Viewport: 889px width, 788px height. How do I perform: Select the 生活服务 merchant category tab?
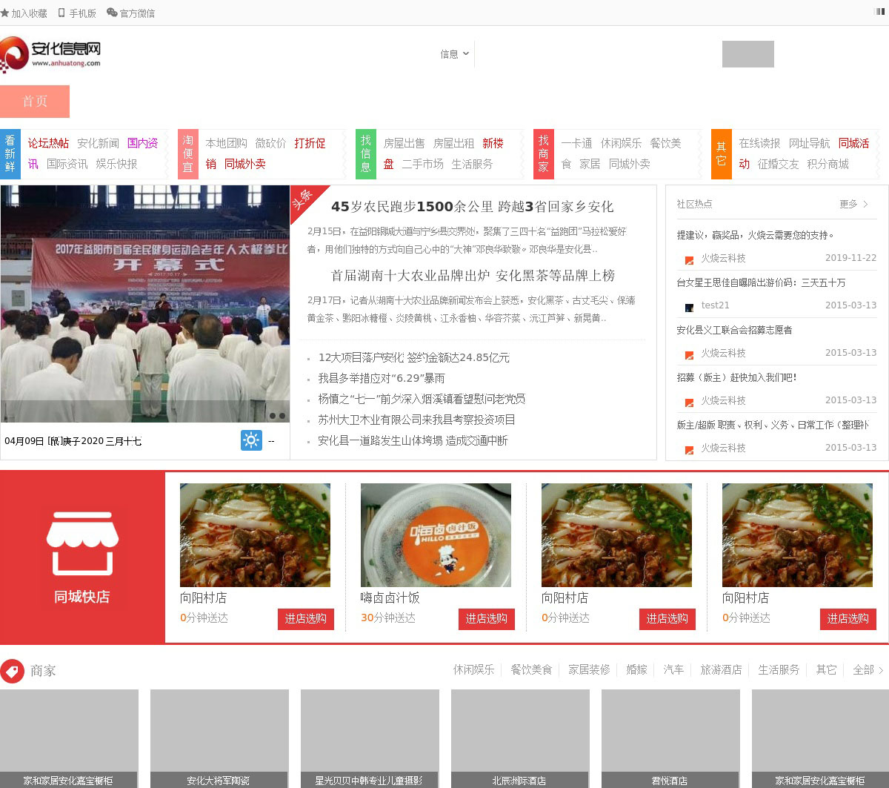pos(779,669)
